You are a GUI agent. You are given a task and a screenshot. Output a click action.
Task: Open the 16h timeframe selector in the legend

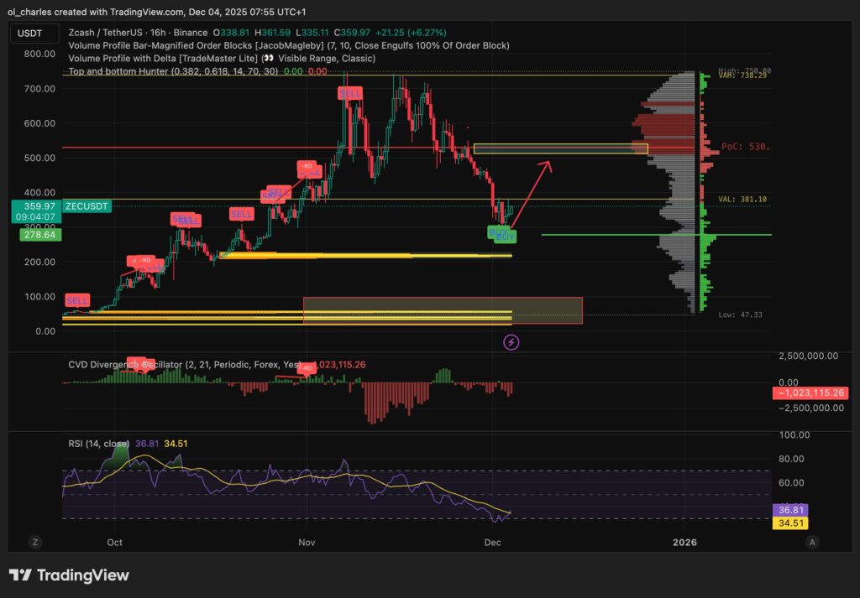[x=156, y=32]
